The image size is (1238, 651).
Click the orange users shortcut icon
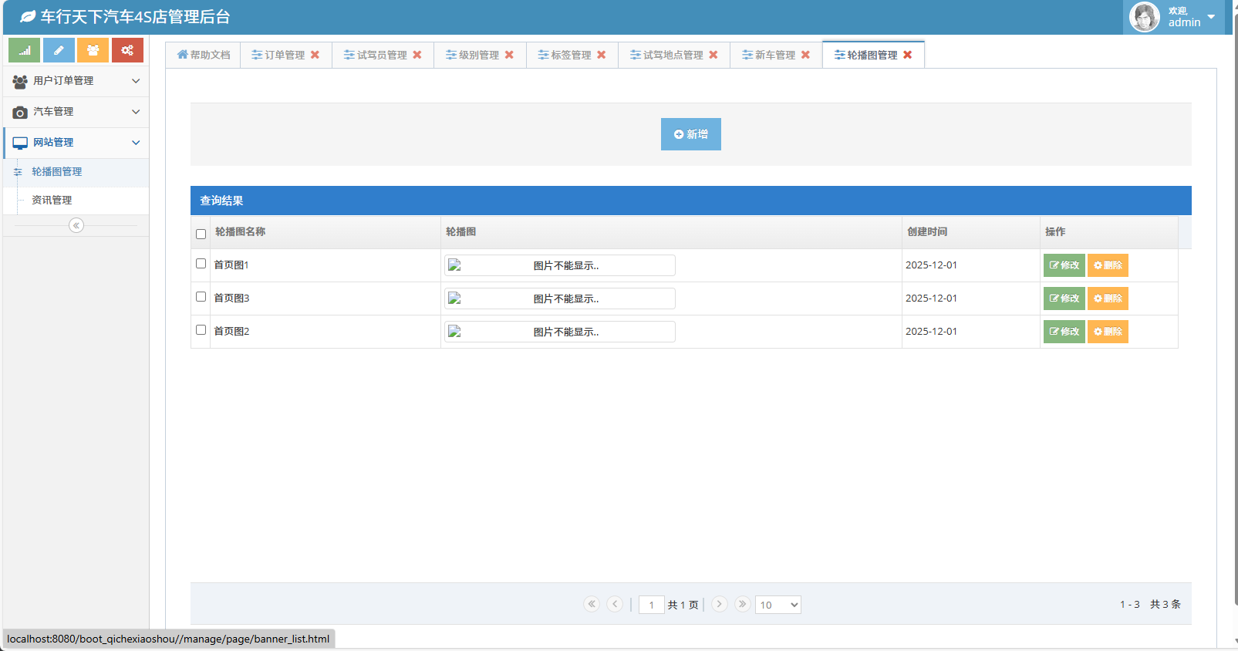pyautogui.click(x=93, y=50)
